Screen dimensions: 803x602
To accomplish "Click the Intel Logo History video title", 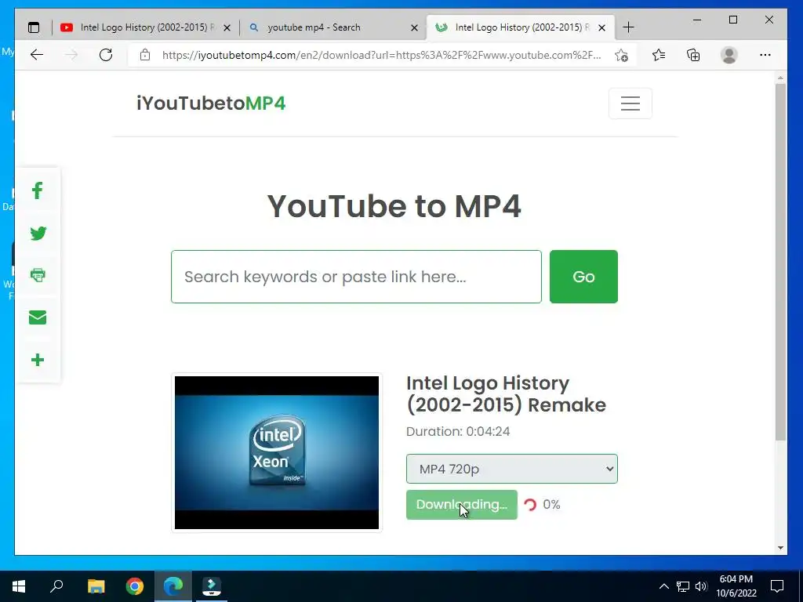I will pos(506,393).
